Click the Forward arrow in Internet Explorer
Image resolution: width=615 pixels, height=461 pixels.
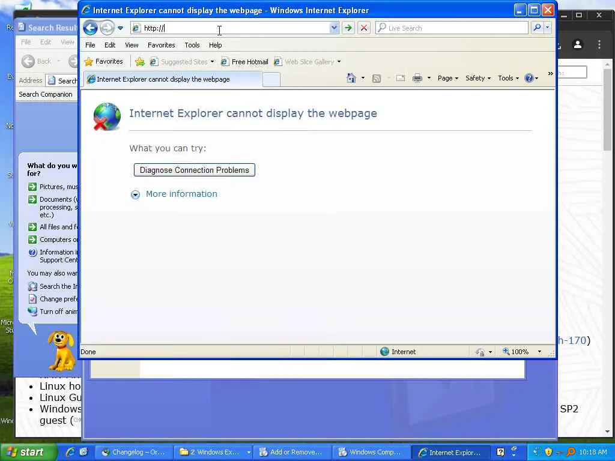(107, 28)
